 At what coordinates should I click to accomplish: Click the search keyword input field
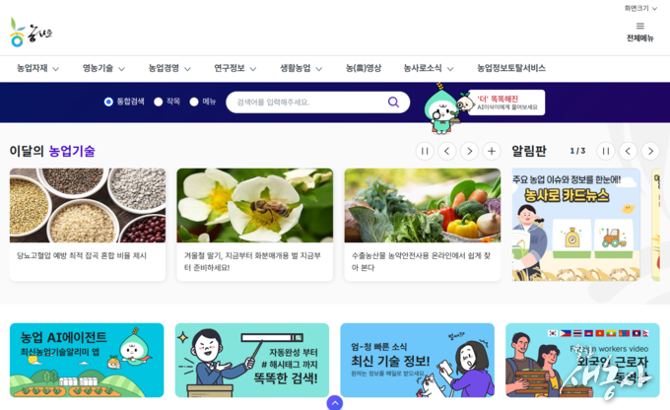click(x=307, y=102)
